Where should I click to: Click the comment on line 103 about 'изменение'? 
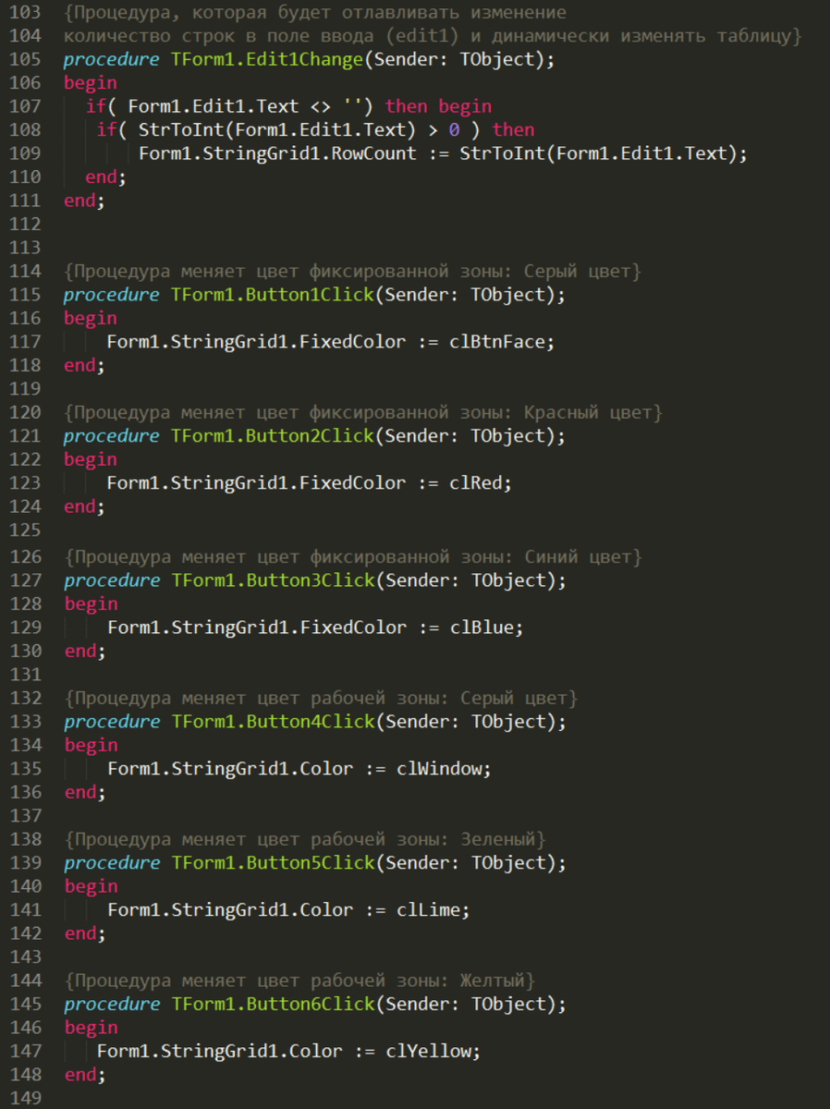315,14
